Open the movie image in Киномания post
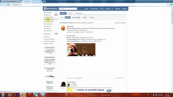The height and width of the screenshot is (97, 173). (81, 50)
